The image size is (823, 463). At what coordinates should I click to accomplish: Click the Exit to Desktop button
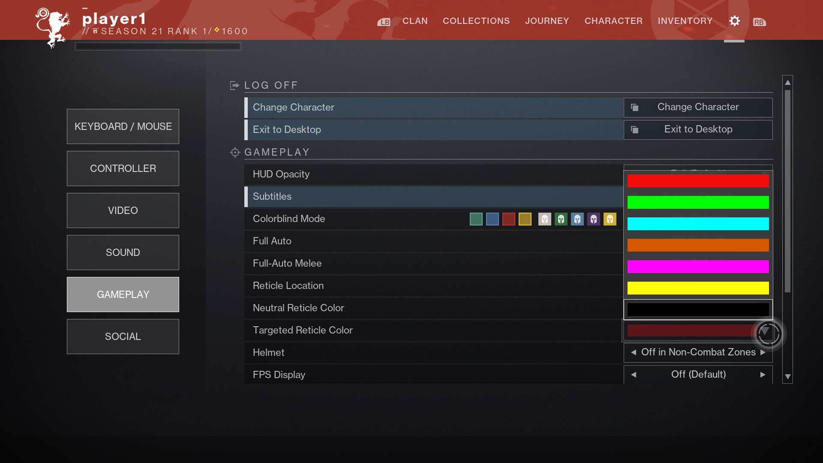tap(698, 129)
